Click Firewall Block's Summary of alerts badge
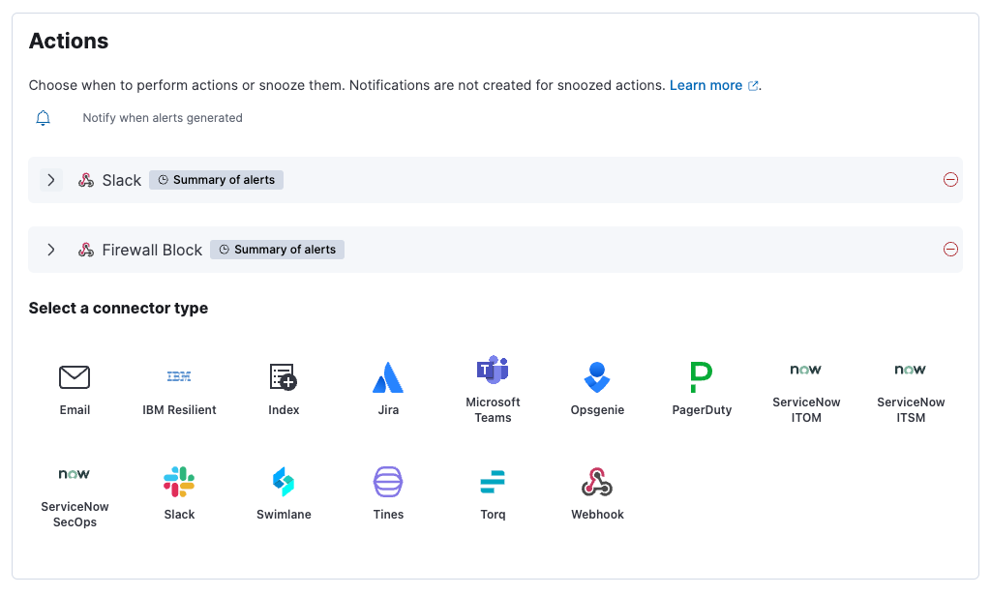This screenshot has height=595, width=991. click(x=277, y=250)
